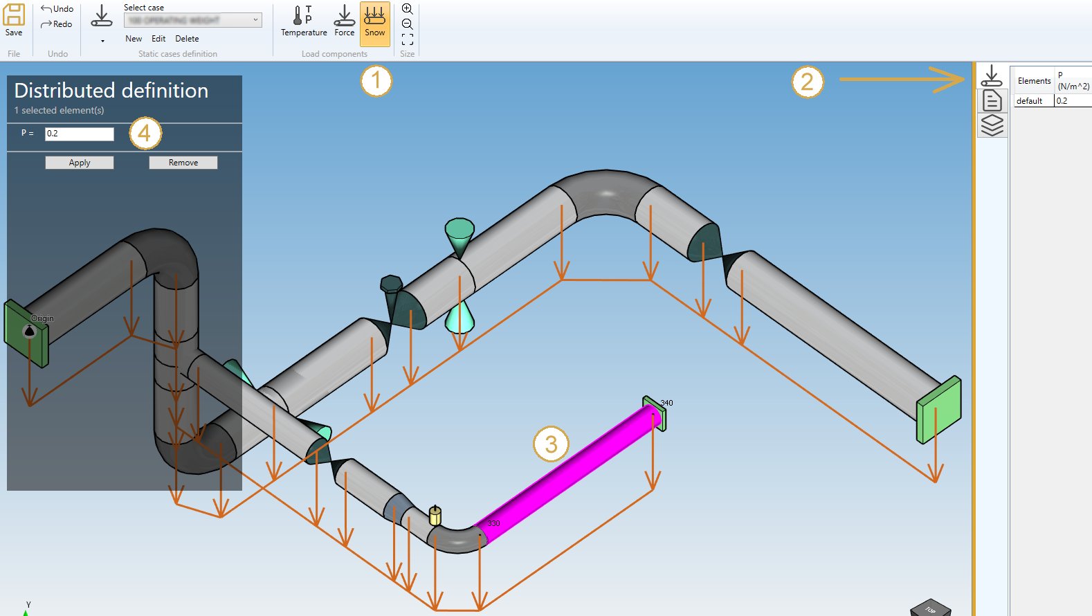Apply the distributed load
This screenshot has width=1092, height=616.
point(80,163)
